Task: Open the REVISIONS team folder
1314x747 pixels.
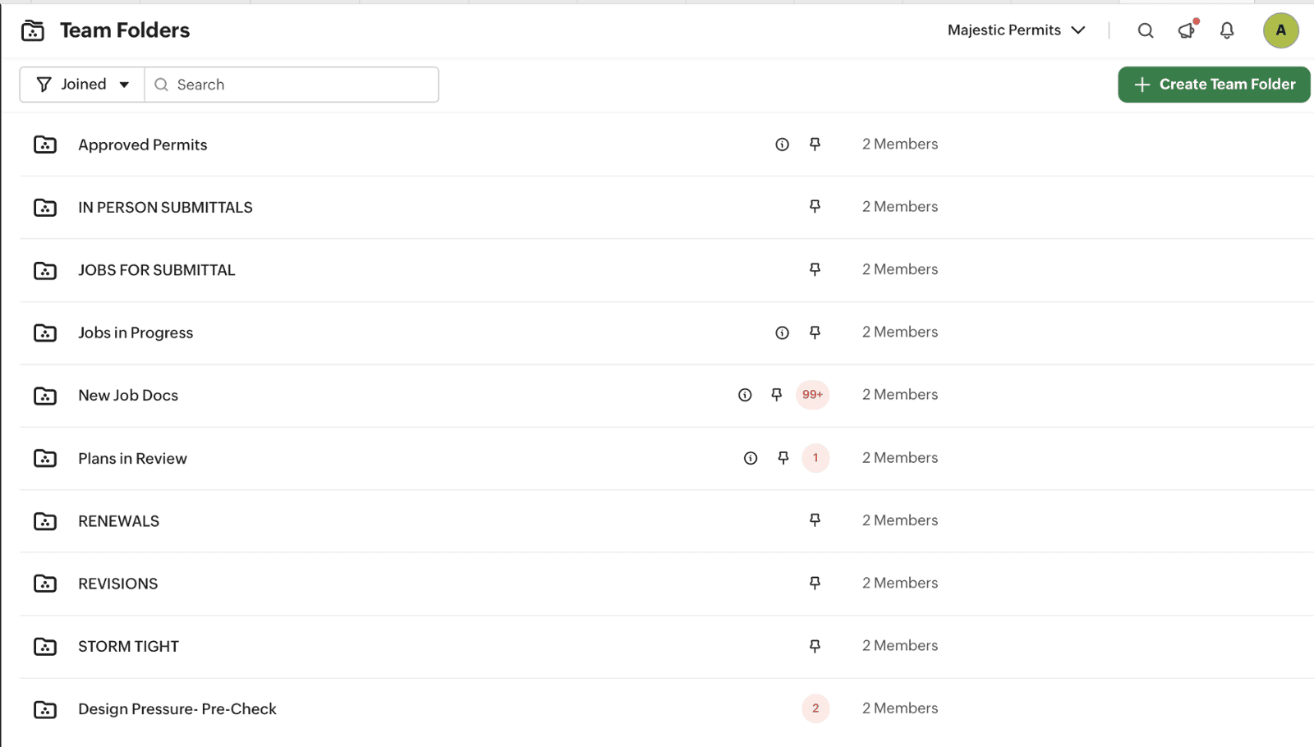Action: coord(118,584)
